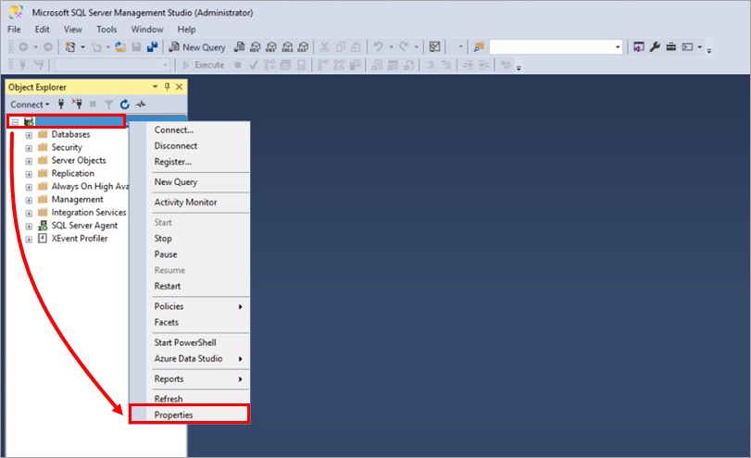
Task: Select the XEvent Profiler item
Action: 80,239
